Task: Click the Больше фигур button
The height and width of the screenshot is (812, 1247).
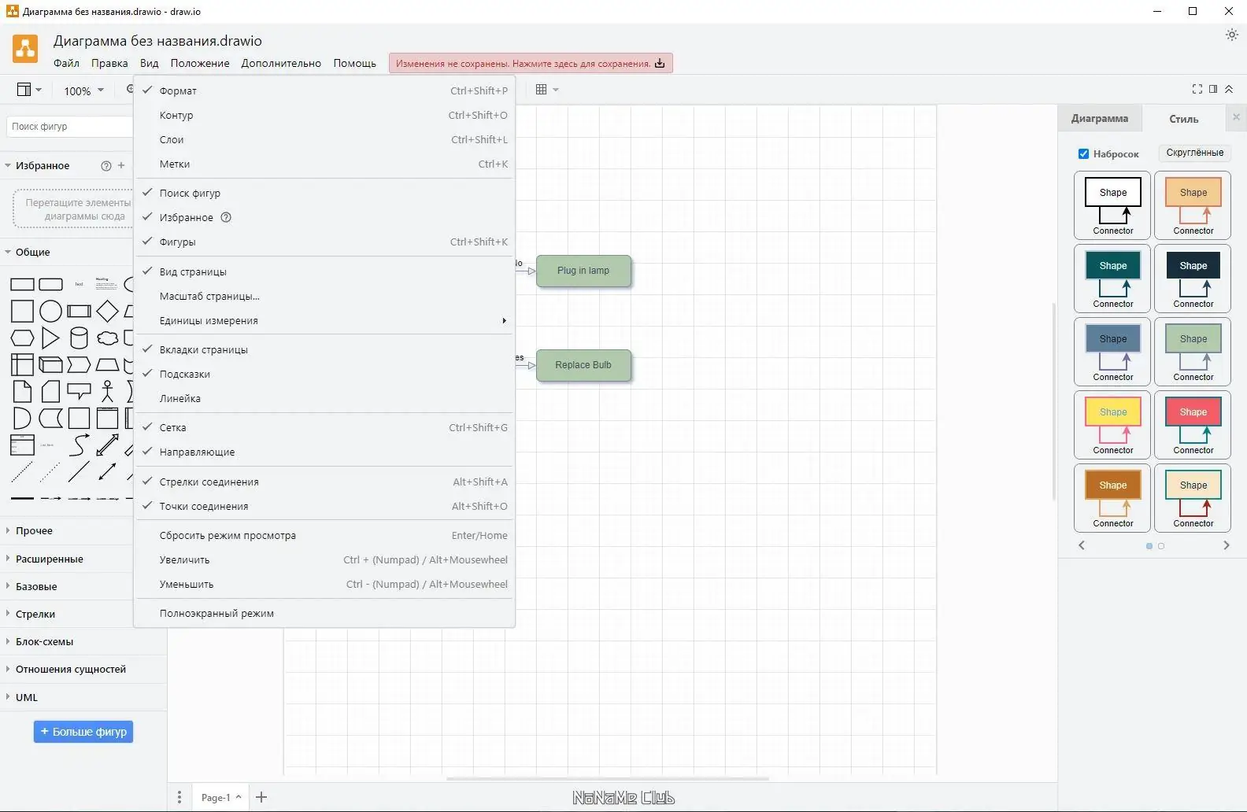Action: [83, 732]
